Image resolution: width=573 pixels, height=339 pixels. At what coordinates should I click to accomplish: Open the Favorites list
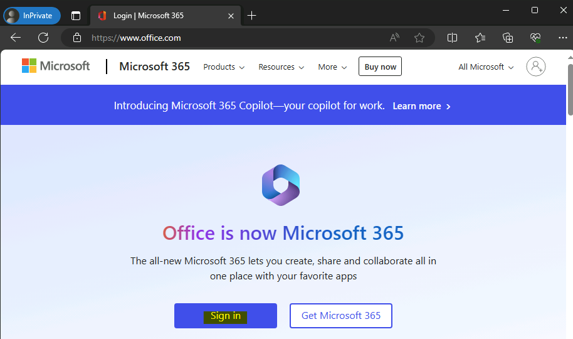pos(480,38)
